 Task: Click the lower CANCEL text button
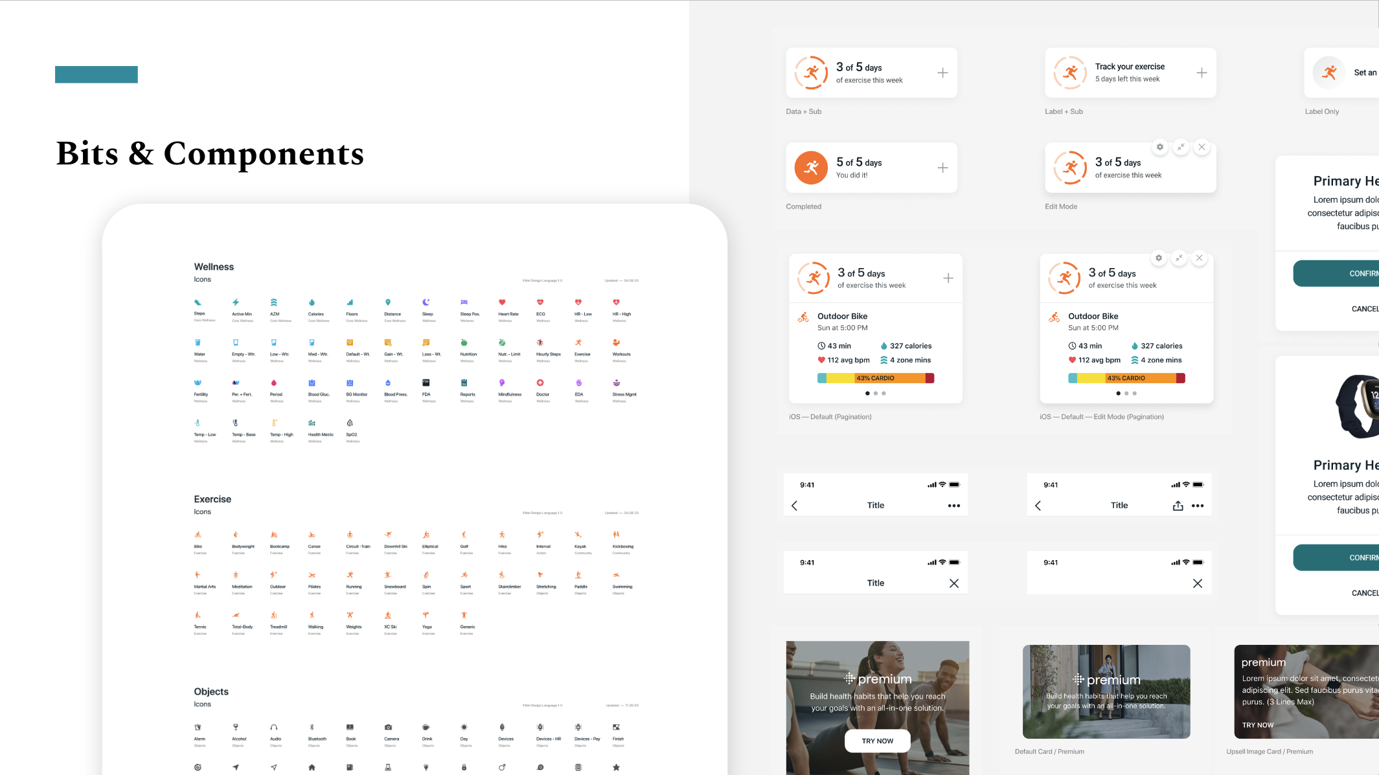tap(1365, 593)
